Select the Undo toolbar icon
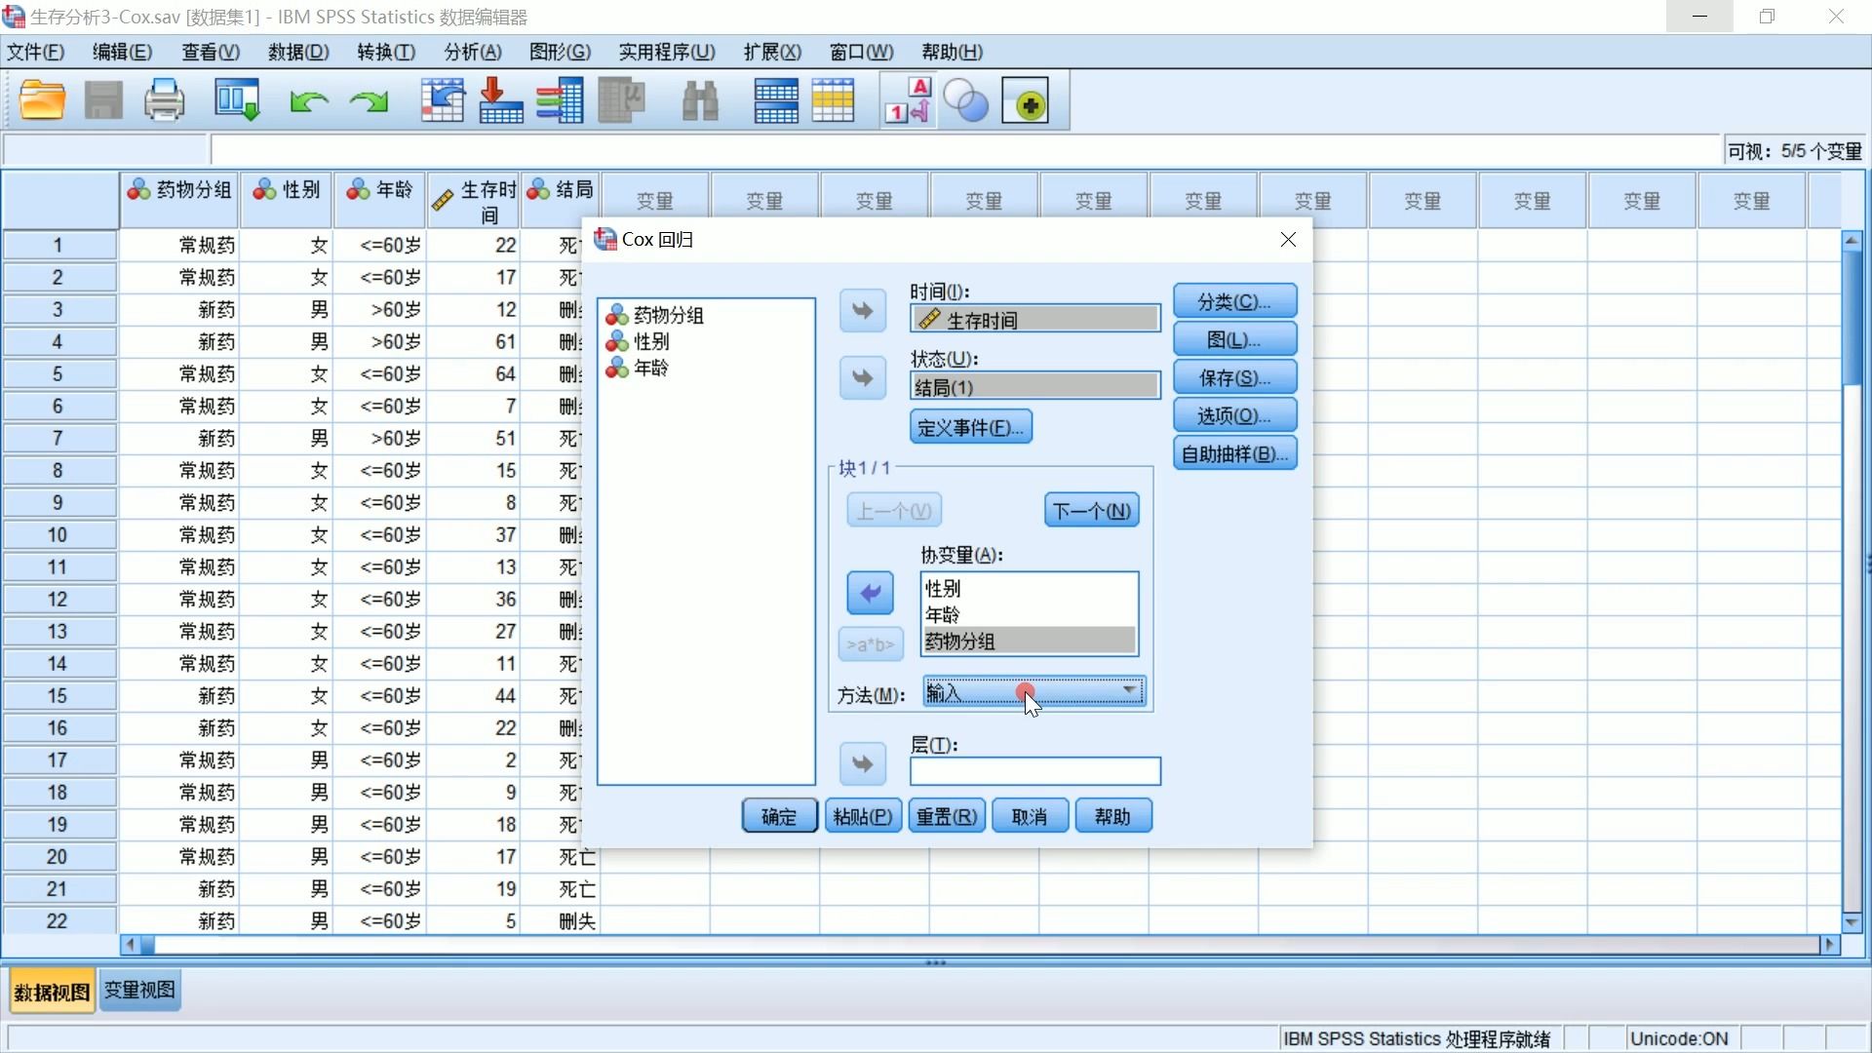1872x1053 pixels. click(x=308, y=100)
